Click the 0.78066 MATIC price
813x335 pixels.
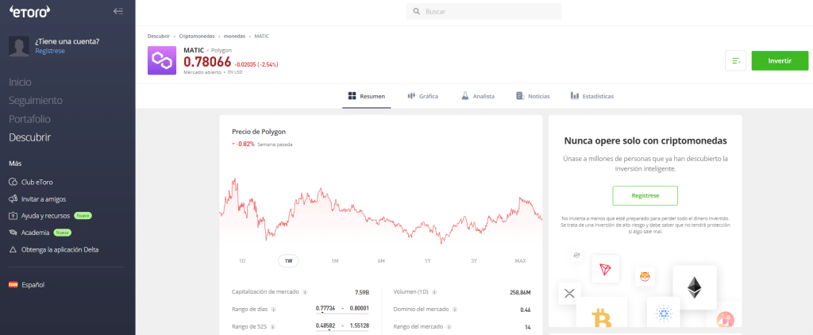207,62
